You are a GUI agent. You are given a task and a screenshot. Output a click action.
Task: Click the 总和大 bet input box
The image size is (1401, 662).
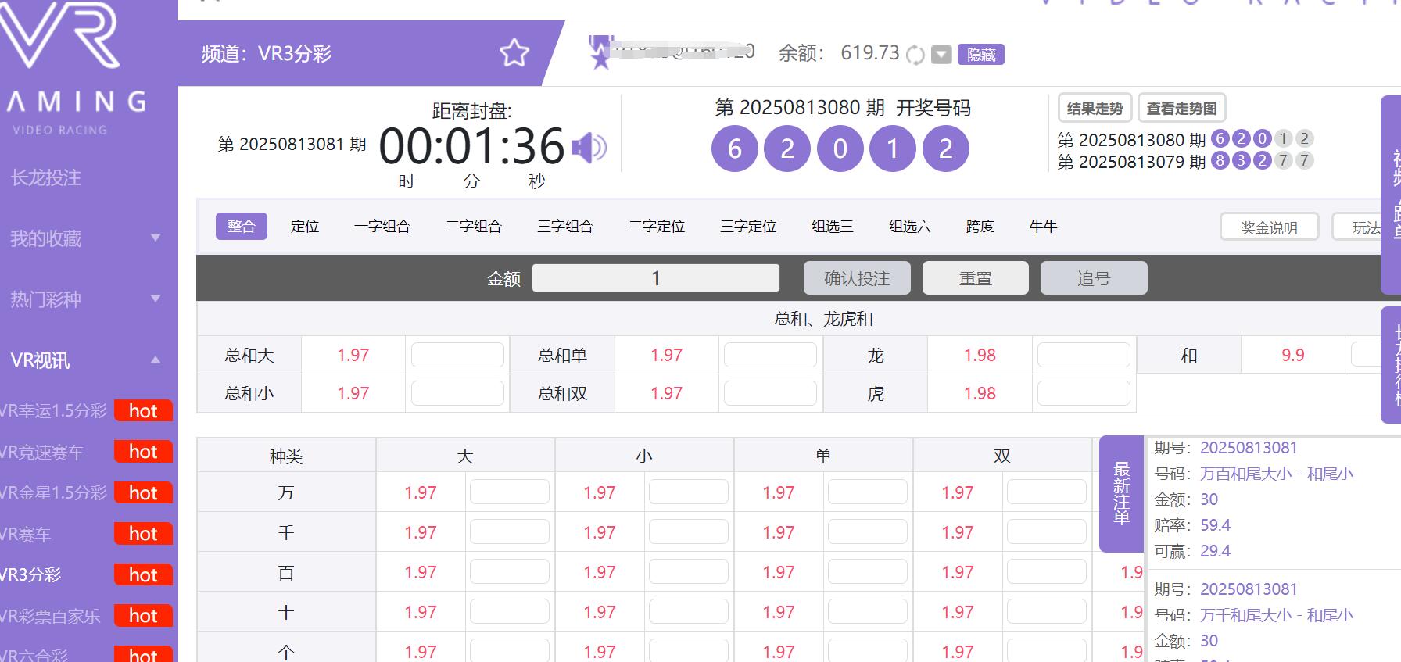[x=457, y=356]
